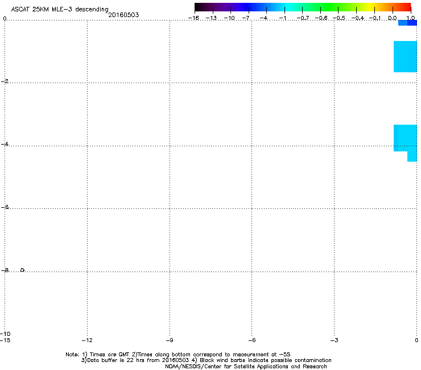The height and width of the screenshot is (370, 421).
Task: Click the black end of the color scale
Action: [x=200, y=7]
